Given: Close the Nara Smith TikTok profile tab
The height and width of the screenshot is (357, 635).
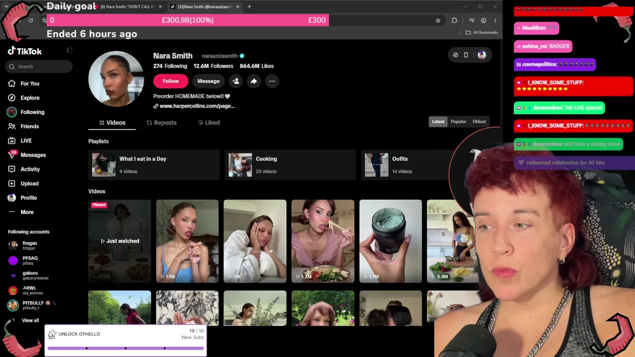Looking at the screenshot, I should [x=238, y=6].
